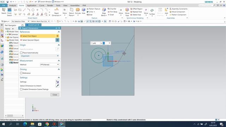The image size is (226, 127).
Task: Switch to the Analysis tab
Action: [13, 6]
